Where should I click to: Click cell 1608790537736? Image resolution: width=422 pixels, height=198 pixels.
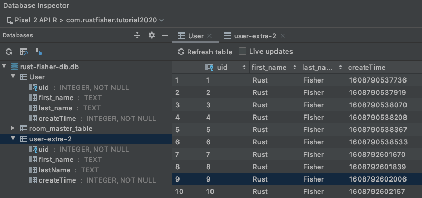[x=378, y=80]
